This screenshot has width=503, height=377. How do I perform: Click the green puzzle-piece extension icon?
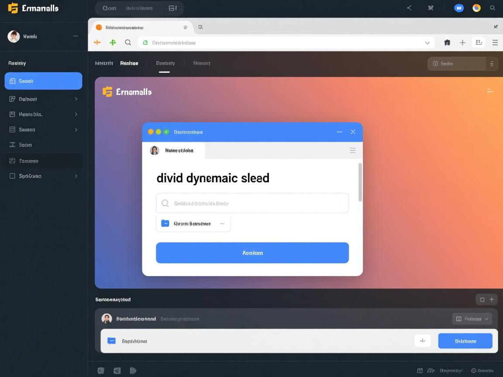(113, 42)
